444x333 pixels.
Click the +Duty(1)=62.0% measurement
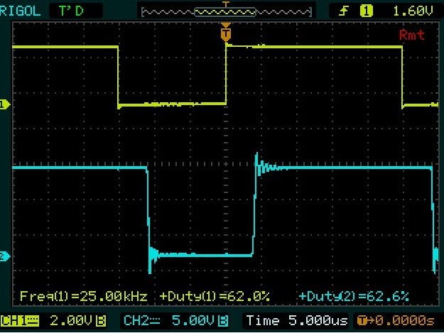215,297
